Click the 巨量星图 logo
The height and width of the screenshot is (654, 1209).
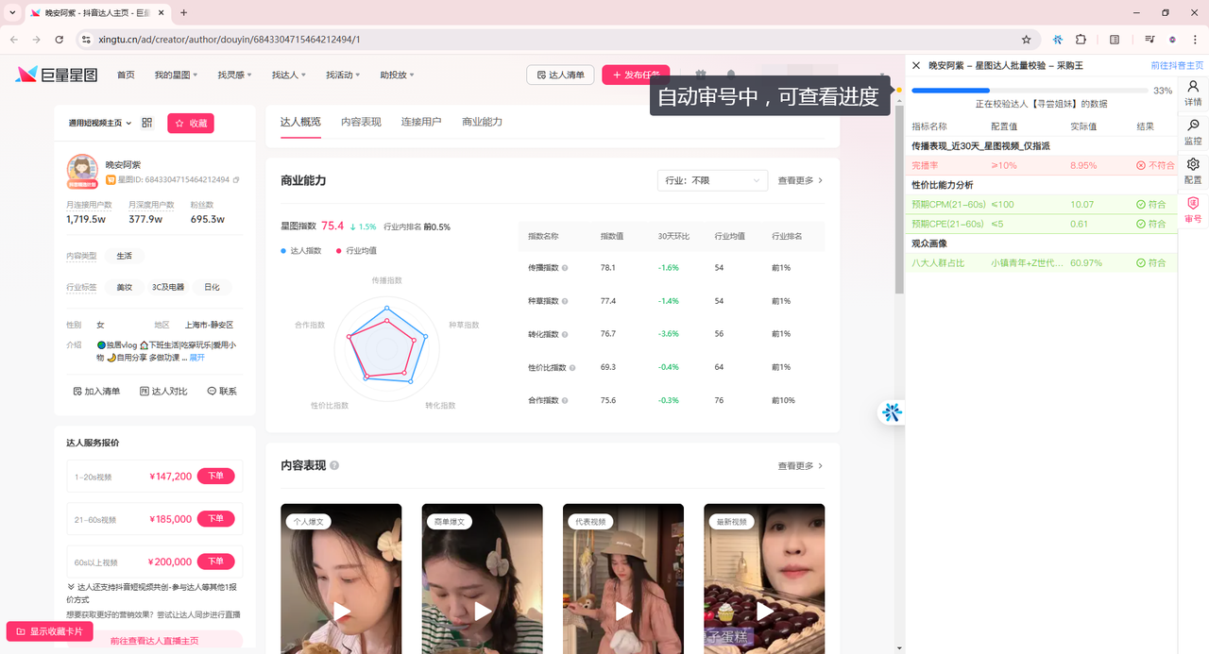point(57,75)
